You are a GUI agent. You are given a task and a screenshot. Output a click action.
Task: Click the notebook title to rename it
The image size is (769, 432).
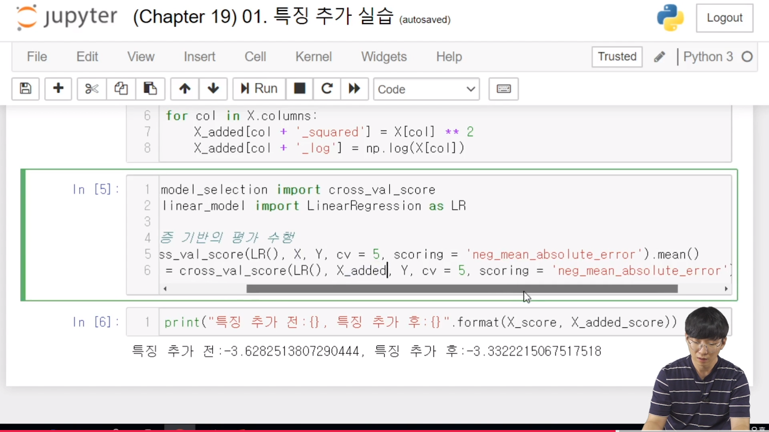[263, 17]
